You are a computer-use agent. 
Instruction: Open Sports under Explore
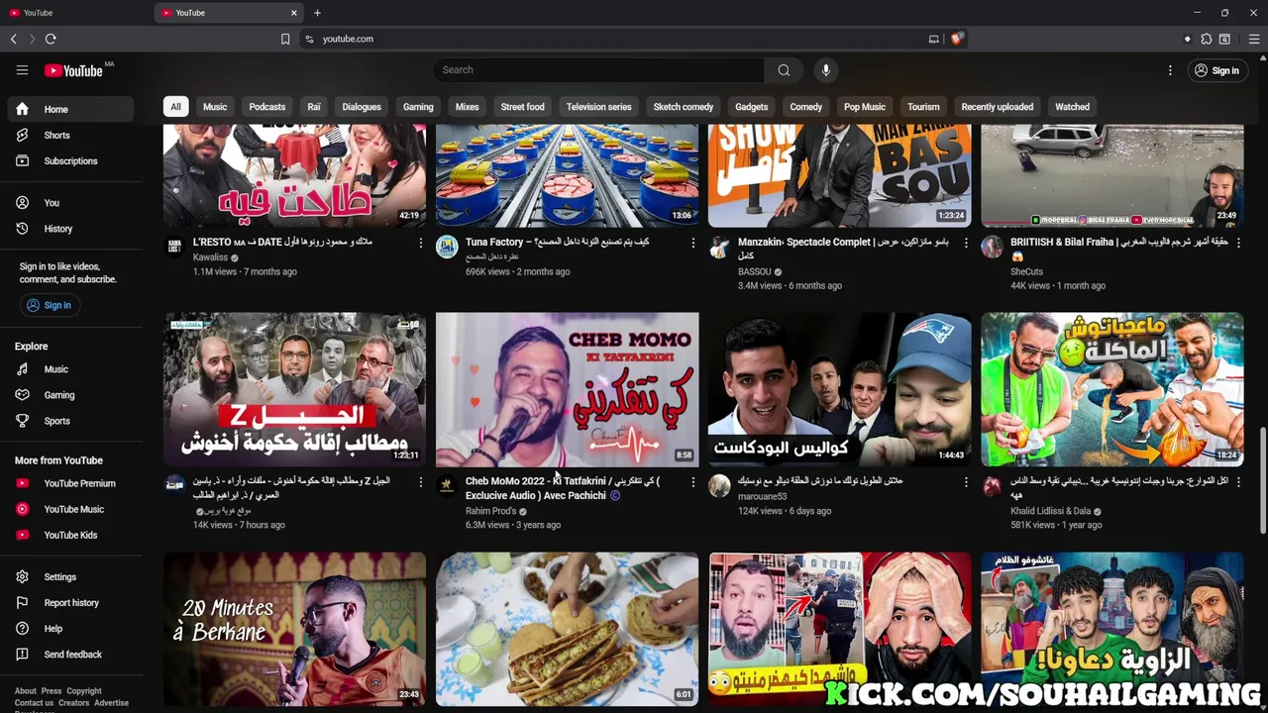70,421
